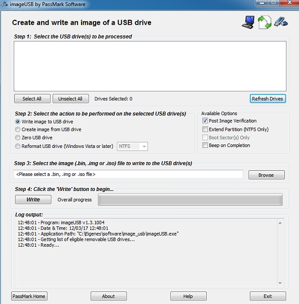Click log line 'Date & Time: 12/03/17 12:48:01'
Viewport: 299px width, 304px height.
click(63, 228)
